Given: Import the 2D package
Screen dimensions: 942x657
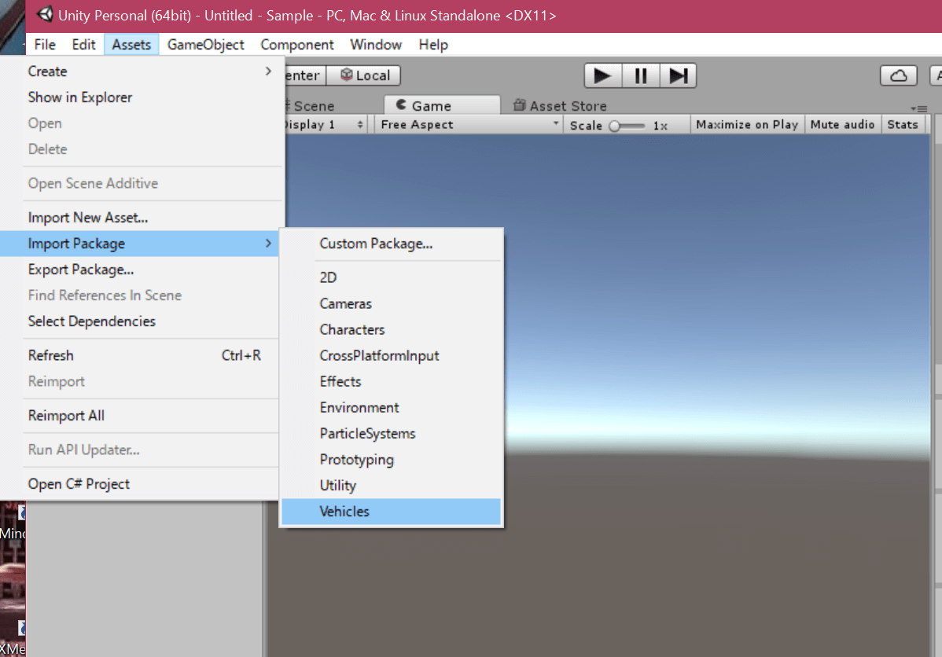Looking at the screenshot, I should click(x=391, y=277).
